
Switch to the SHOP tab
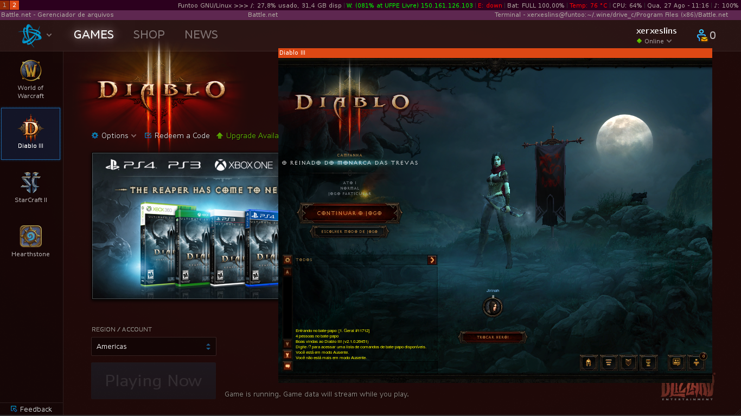pos(149,35)
